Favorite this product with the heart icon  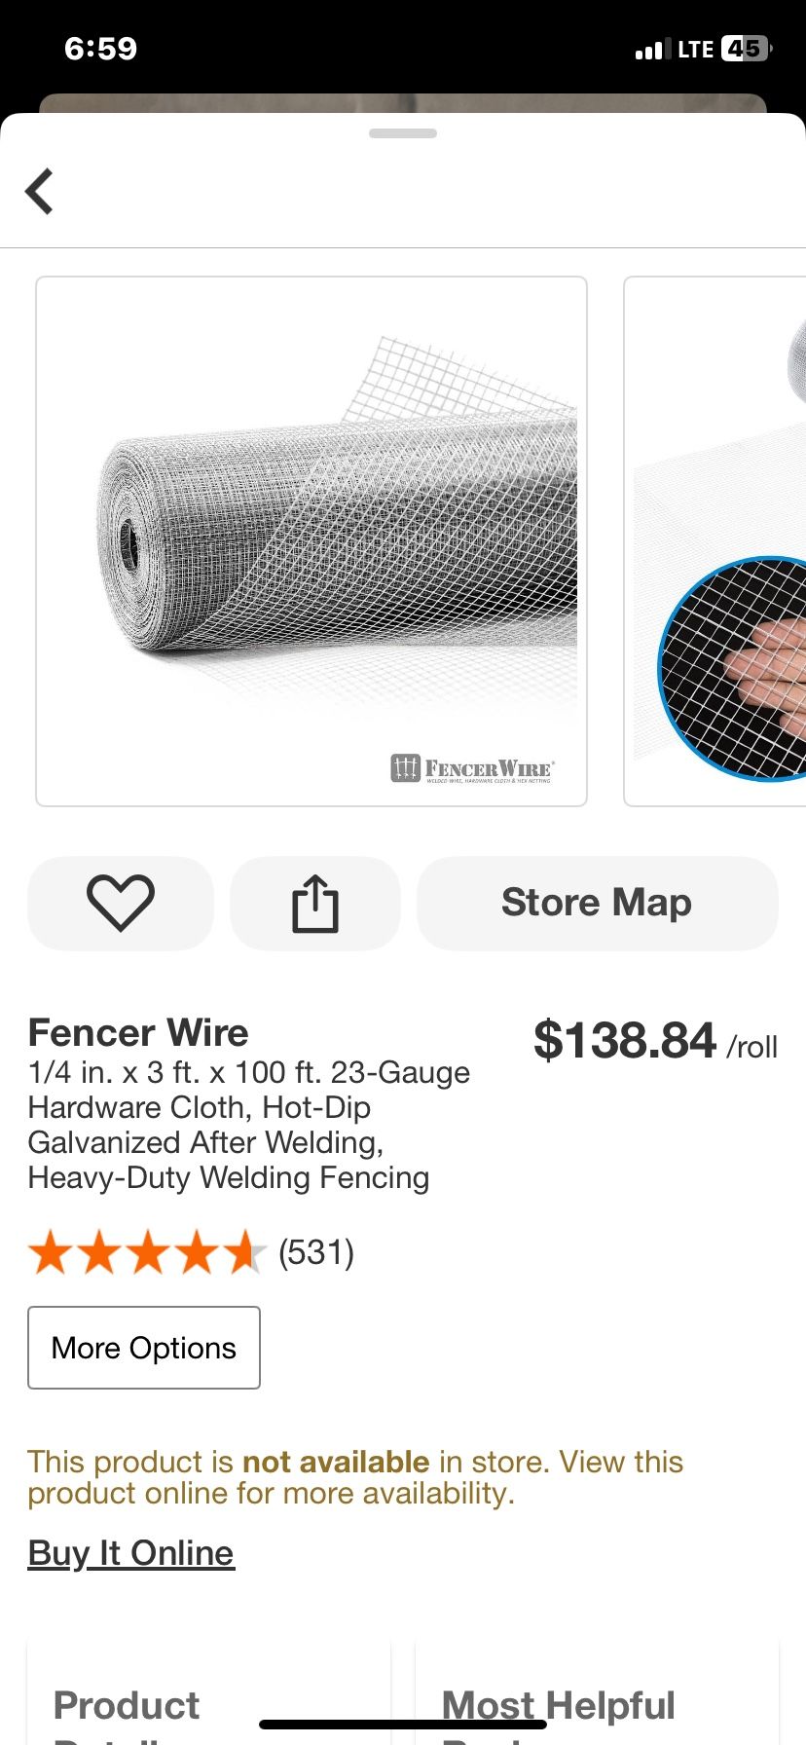coord(121,903)
